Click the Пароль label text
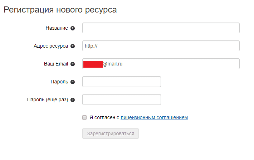Screen dimensions: 254x160 coord(59,82)
